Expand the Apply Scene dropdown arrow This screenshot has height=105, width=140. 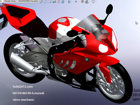tap(90, 2)
